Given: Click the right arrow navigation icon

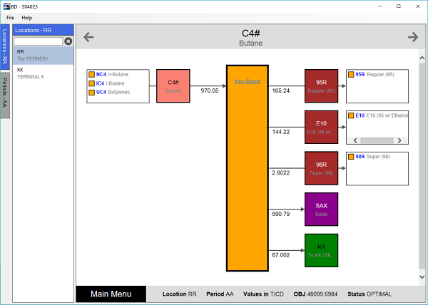Looking at the screenshot, I should pos(412,37).
